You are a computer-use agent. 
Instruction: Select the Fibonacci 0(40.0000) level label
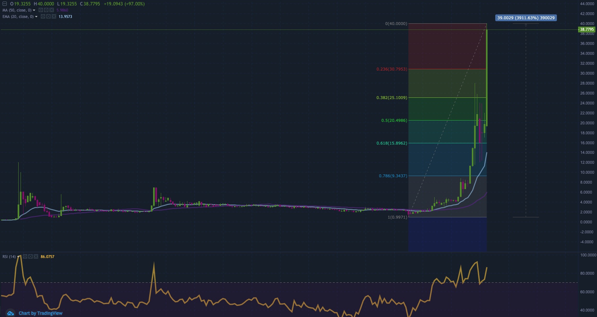(396, 24)
